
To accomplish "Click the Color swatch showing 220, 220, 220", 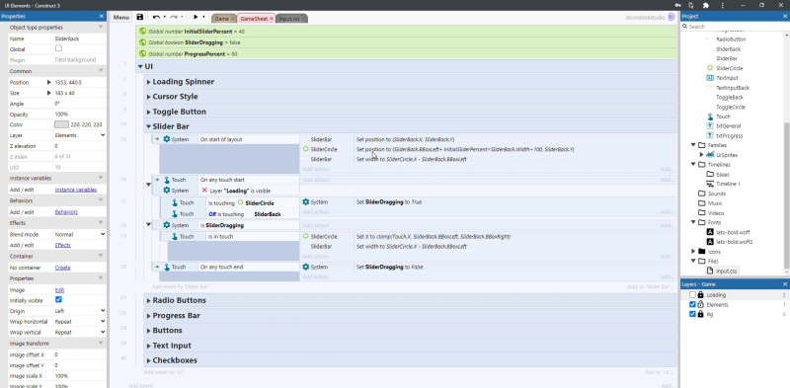I will (61, 124).
